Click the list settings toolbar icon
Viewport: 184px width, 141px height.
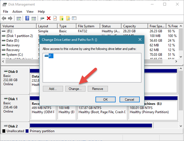(74, 18)
